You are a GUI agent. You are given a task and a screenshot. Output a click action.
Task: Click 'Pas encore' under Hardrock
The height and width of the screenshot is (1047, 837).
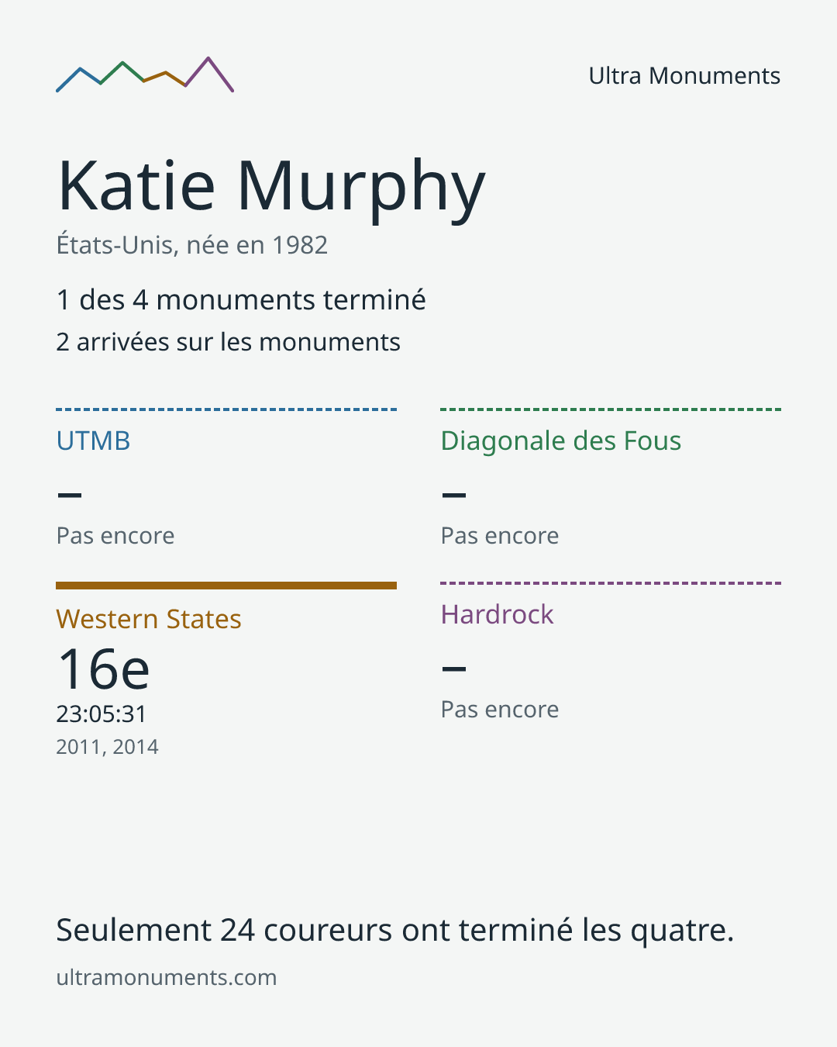[x=500, y=710]
